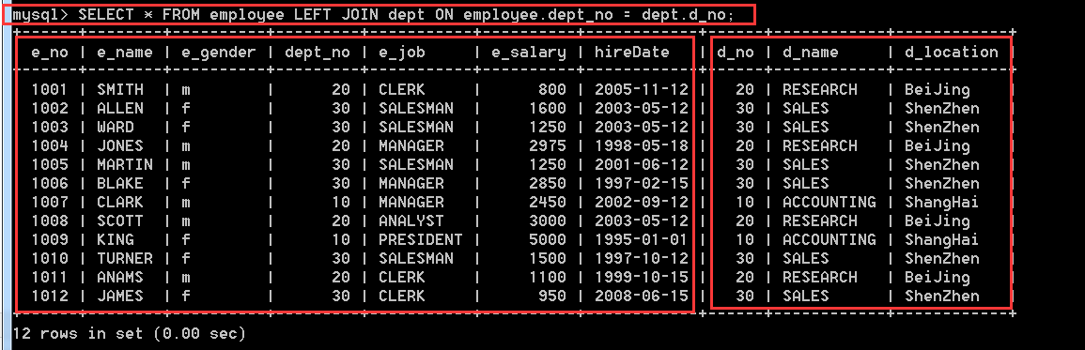Click the d_name column header

pos(811,52)
